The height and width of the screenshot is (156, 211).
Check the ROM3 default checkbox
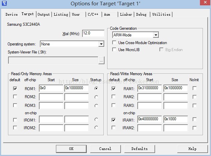click(x=15, y=105)
